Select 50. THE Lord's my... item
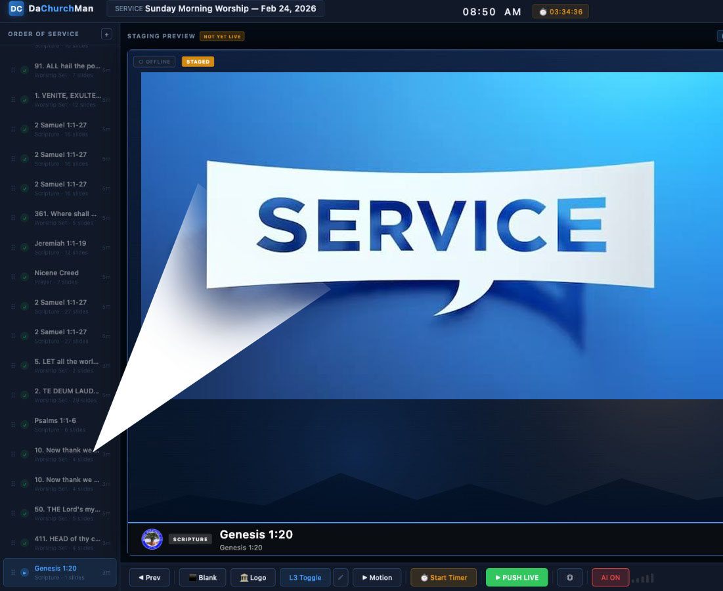This screenshot has height=591, width=723. (60, 513)
